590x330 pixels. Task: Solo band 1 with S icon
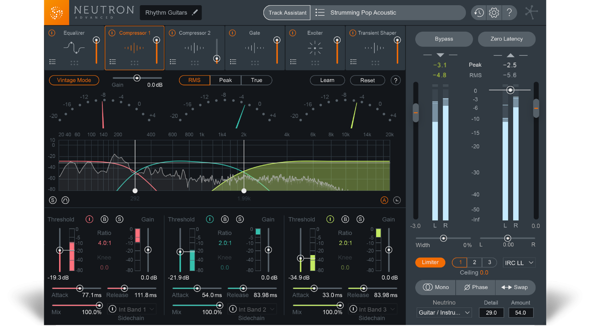(119, 219)
